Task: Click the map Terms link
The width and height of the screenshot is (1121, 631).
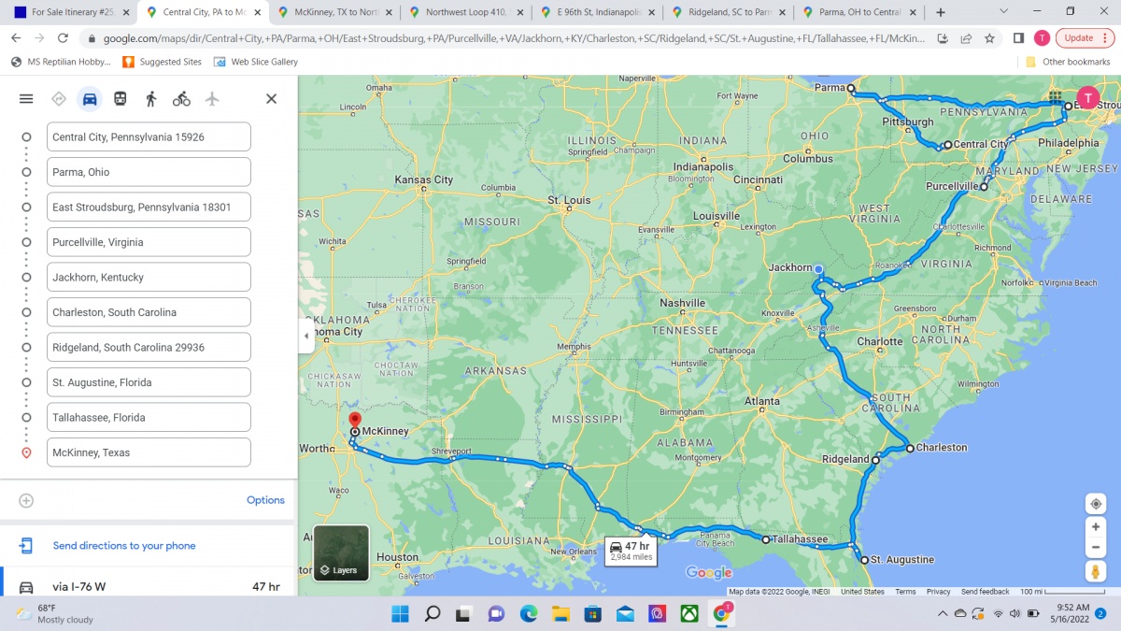Action: pyautogui.click(x=905, y=592)
